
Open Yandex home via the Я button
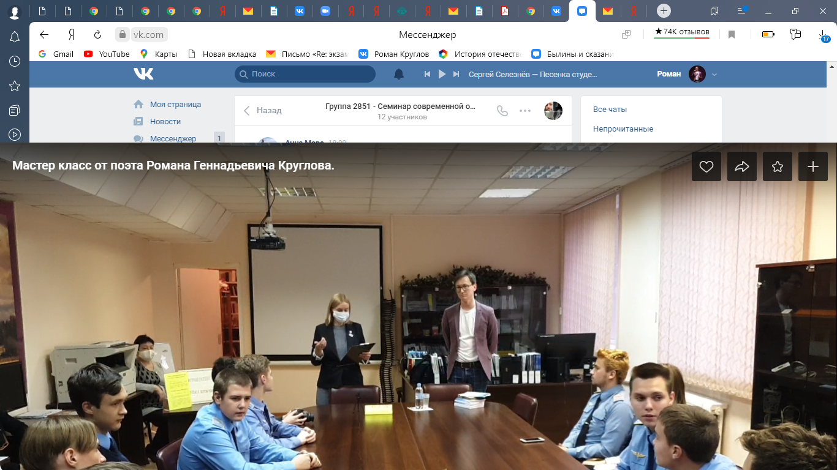pos(72,34)
